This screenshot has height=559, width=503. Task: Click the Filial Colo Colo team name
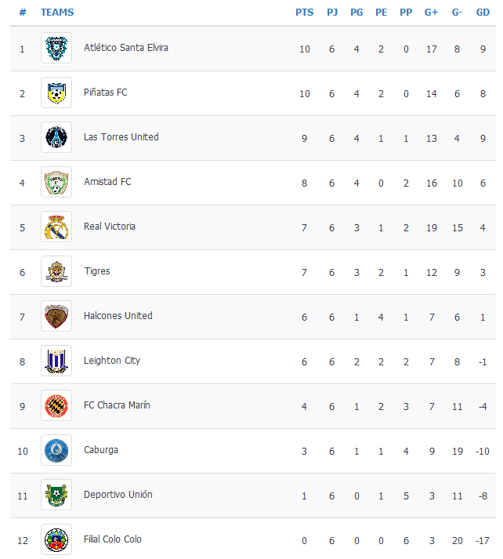[113, 539]
